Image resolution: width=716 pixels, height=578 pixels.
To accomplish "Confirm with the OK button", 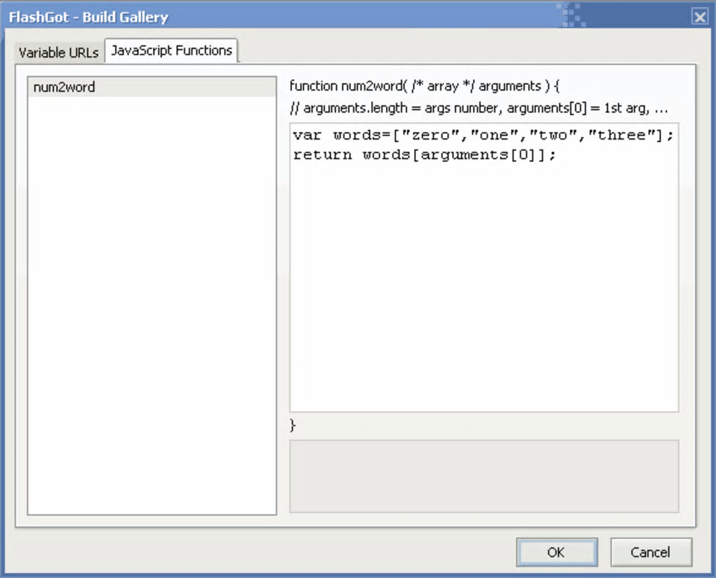I will click(557, 552).
